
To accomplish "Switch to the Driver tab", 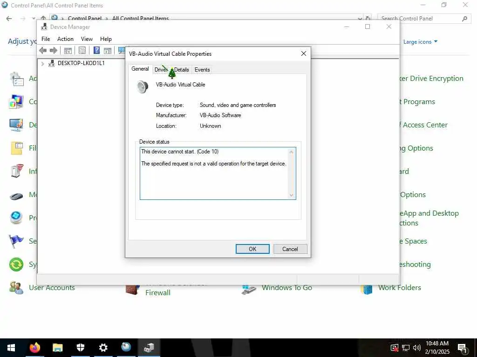I will [161, 70].
